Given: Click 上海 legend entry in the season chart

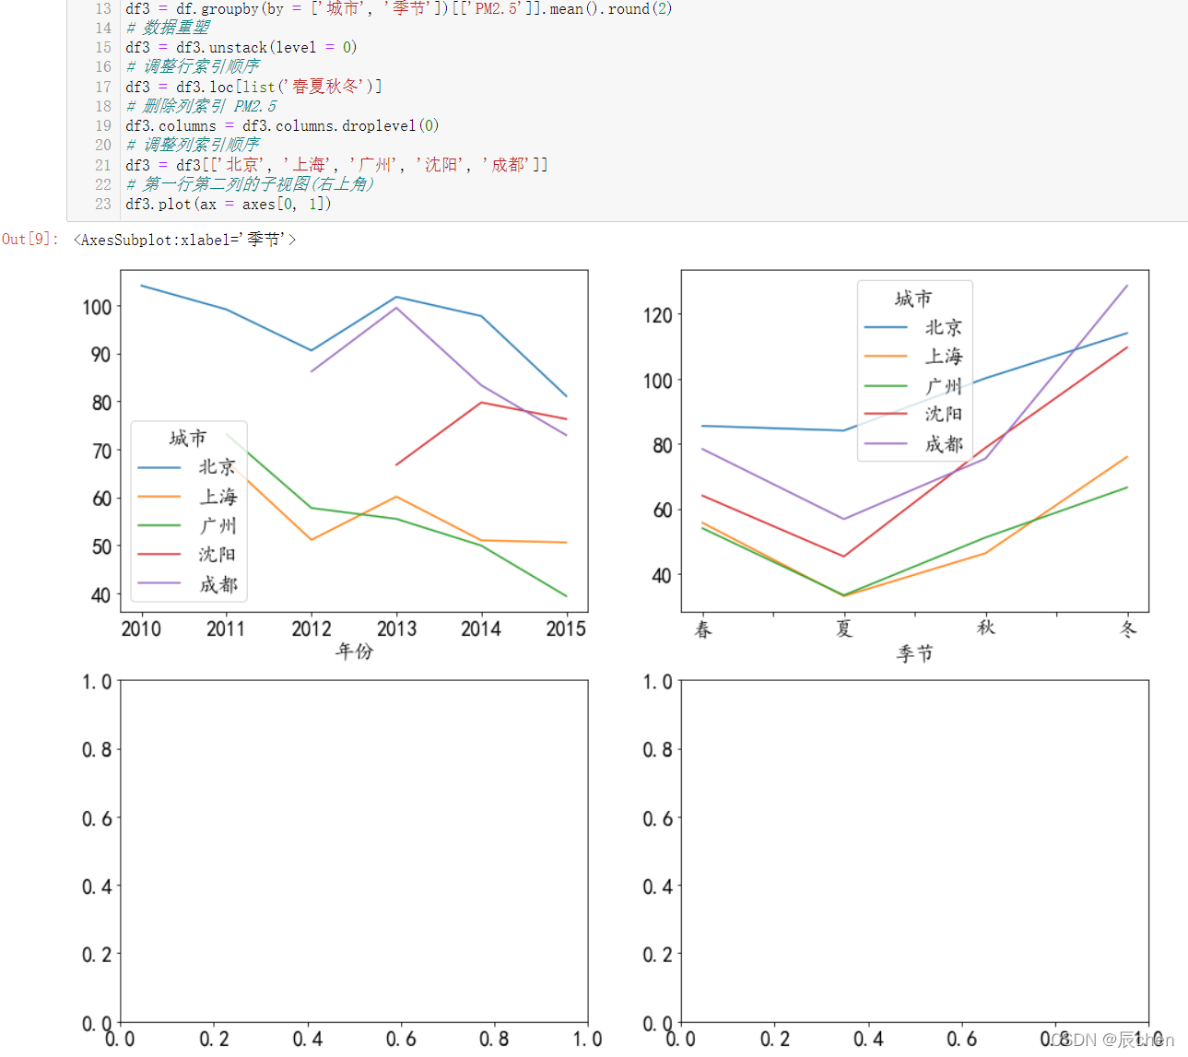Looking at the screenshot, I should (x=913, y=356).
